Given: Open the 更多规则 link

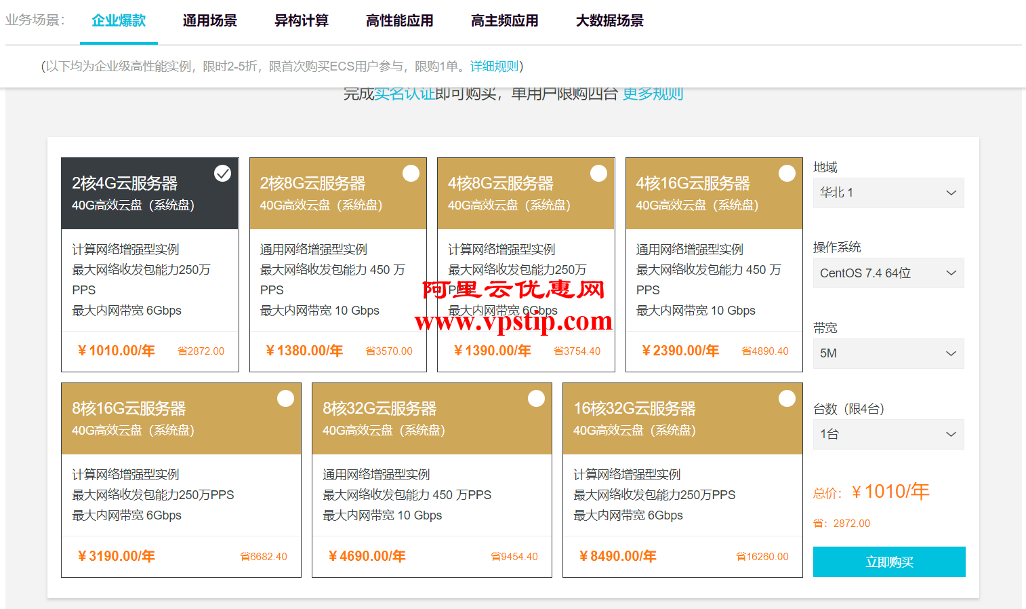Looking at the screenshot, I should (653, 94).
